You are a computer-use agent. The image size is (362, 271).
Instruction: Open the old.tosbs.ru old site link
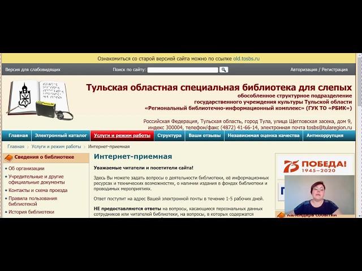coord(247,59)
